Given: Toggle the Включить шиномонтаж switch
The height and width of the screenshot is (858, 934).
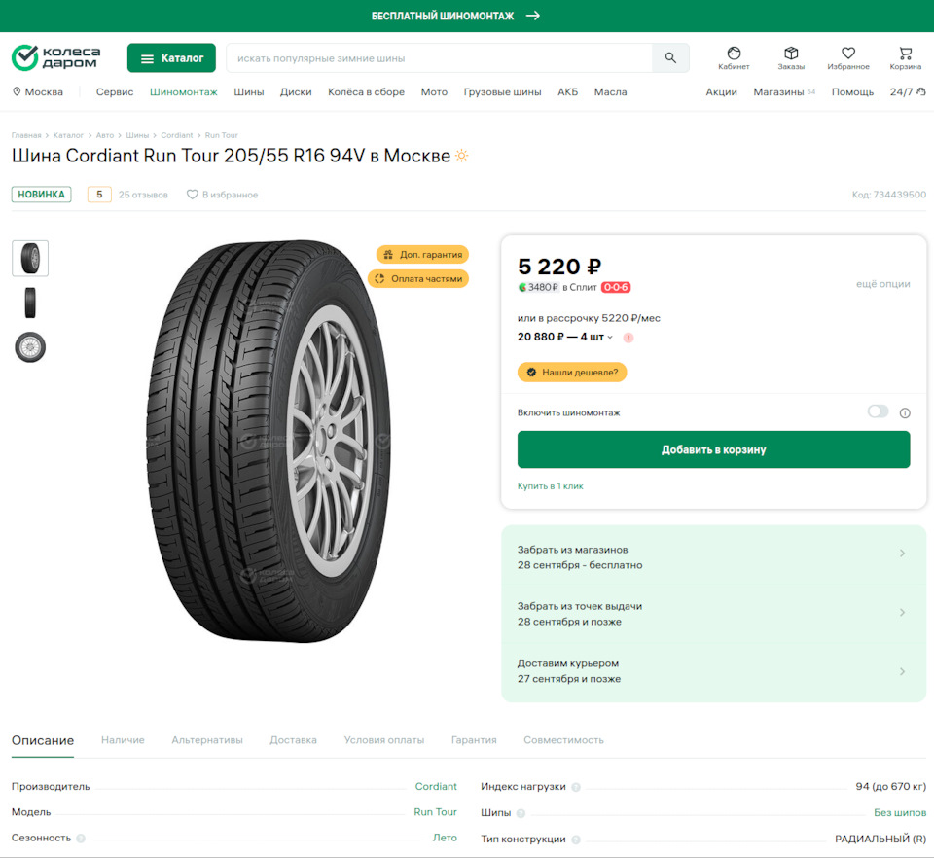Looking at the screenshot, I should 878,411.
